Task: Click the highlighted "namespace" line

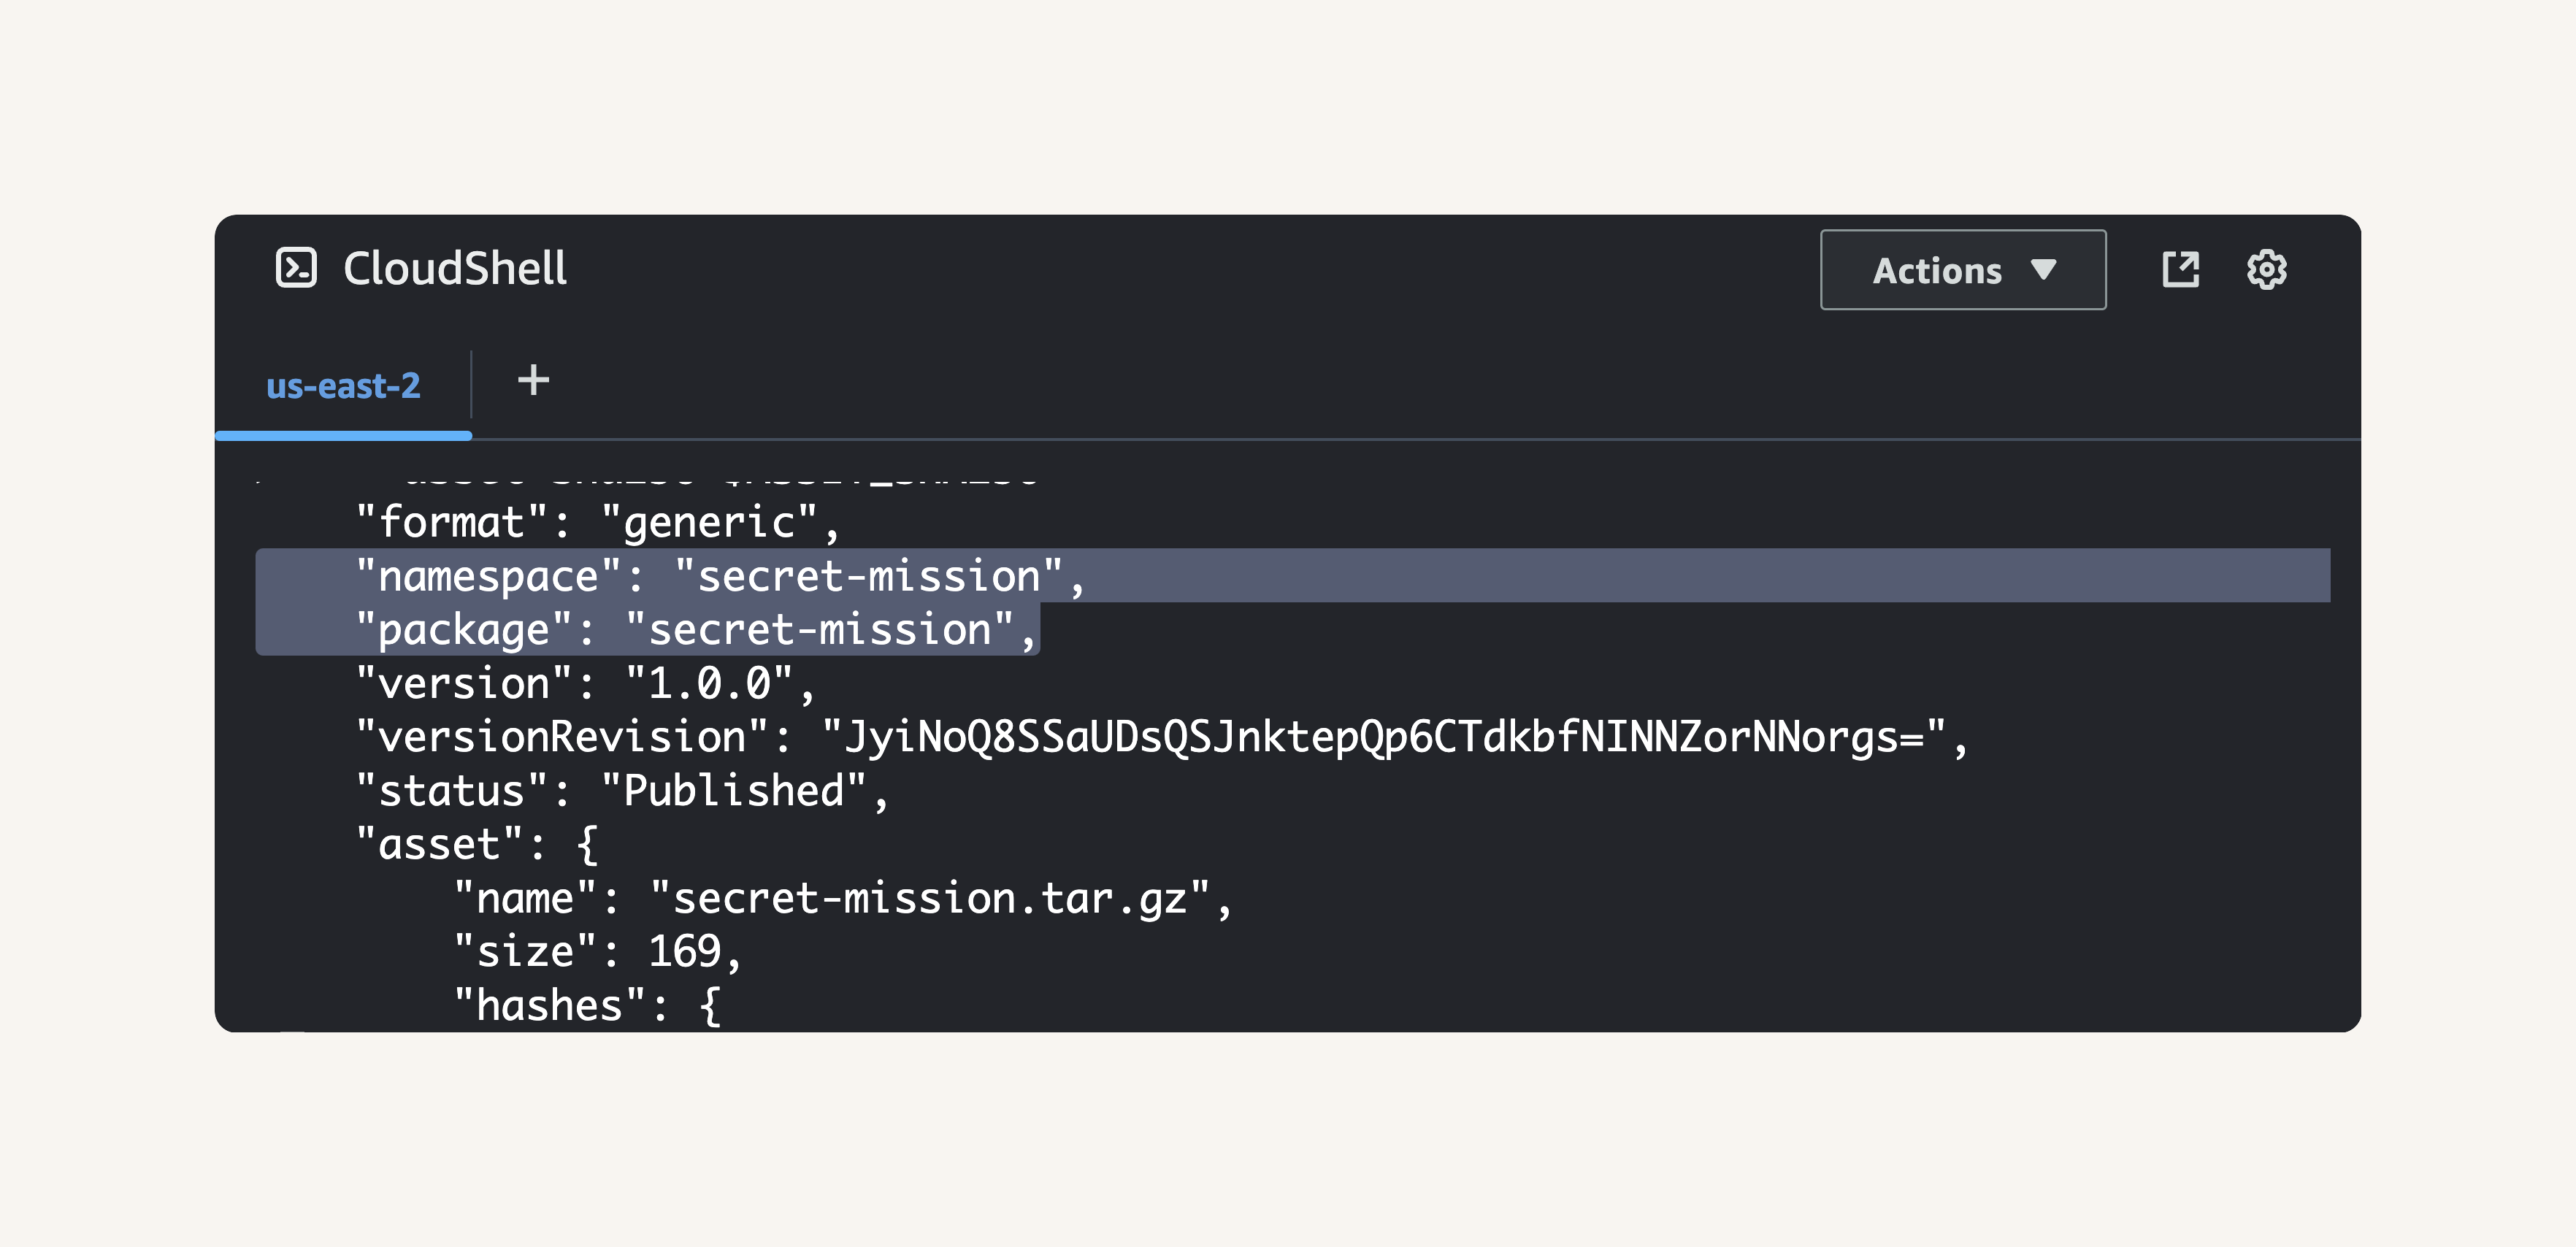Action: (x=720, y=576)
